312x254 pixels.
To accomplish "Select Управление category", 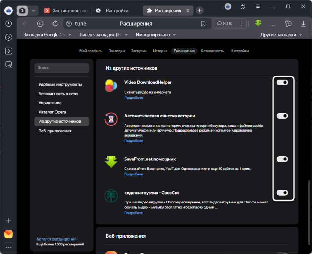I will pyautogui.click(x=61, y=103).
